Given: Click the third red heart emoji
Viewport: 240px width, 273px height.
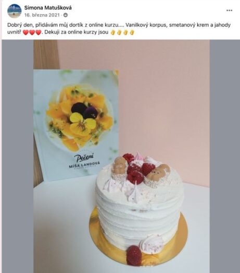Looking at the screenshot, I should coord(39,32).
